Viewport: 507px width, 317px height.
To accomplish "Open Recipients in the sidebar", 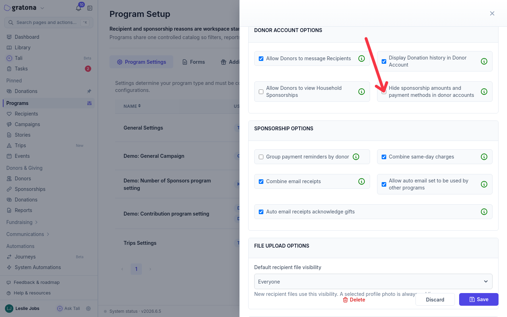I will coord(26,114).
